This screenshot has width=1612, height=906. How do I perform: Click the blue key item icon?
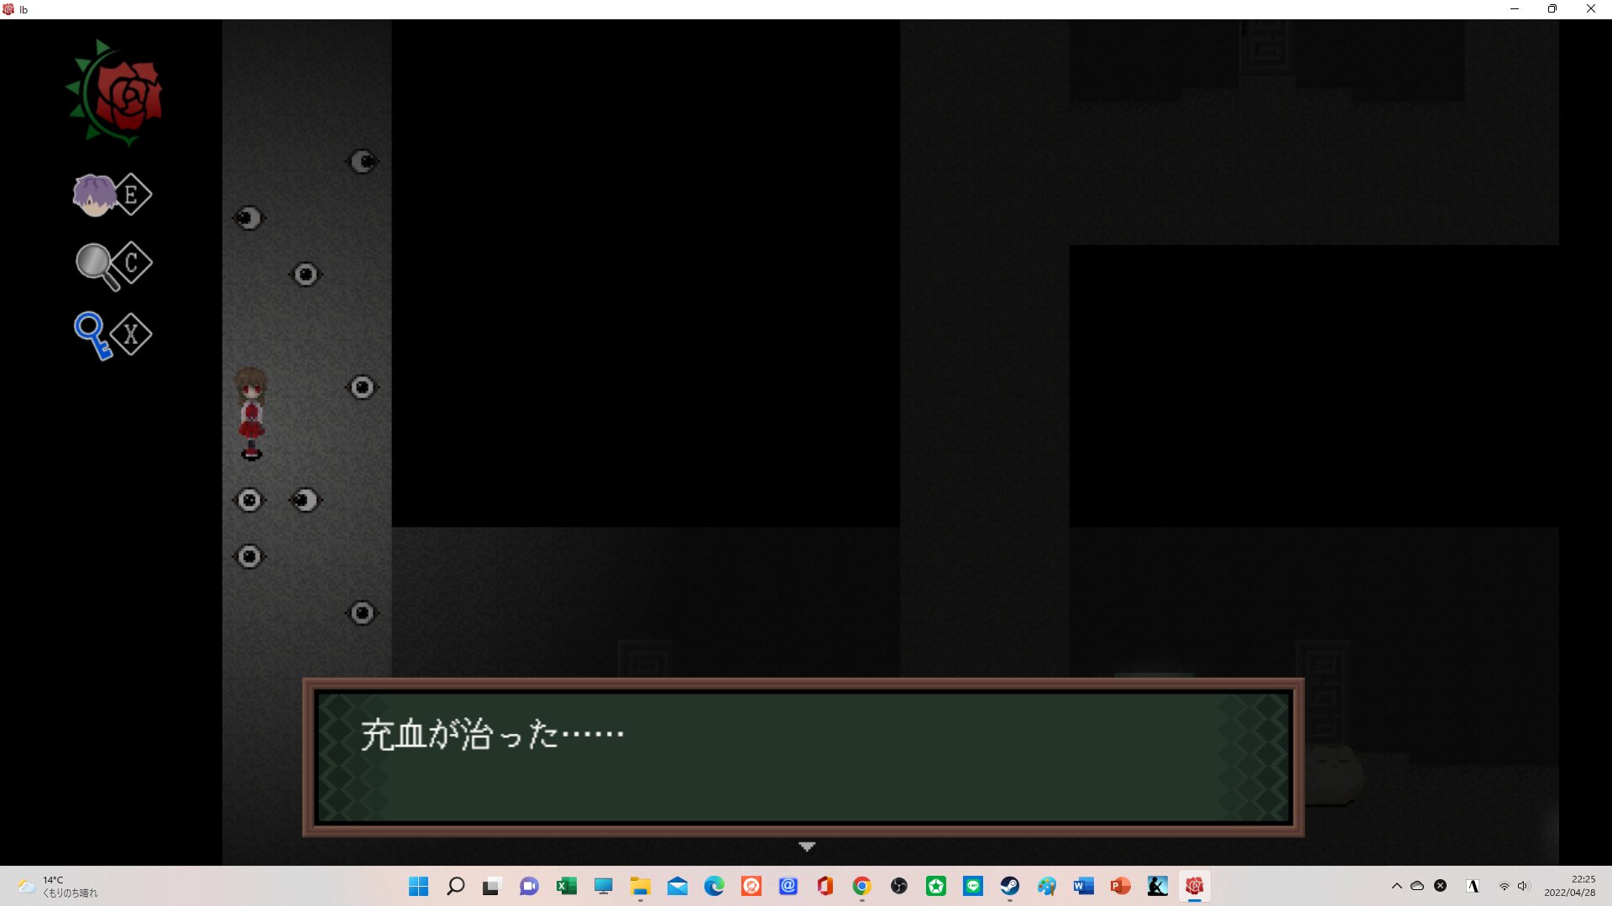pos(92,335)
